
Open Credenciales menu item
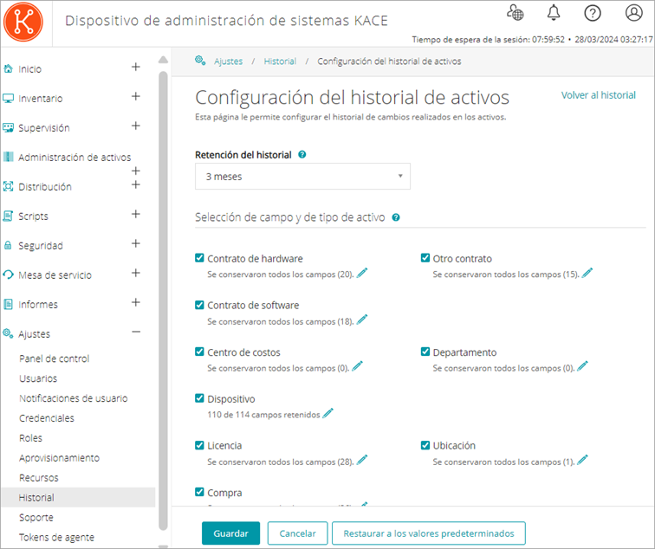pos(47,418)
